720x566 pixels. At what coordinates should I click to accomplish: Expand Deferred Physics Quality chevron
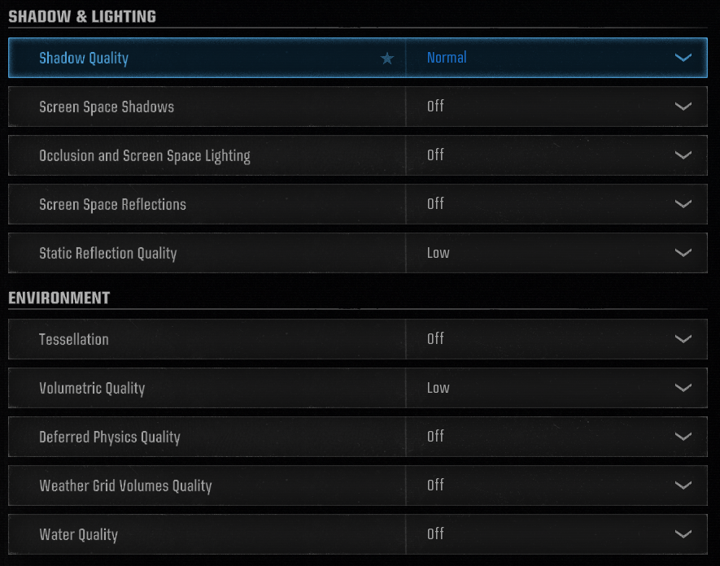[x=683, y=437]
